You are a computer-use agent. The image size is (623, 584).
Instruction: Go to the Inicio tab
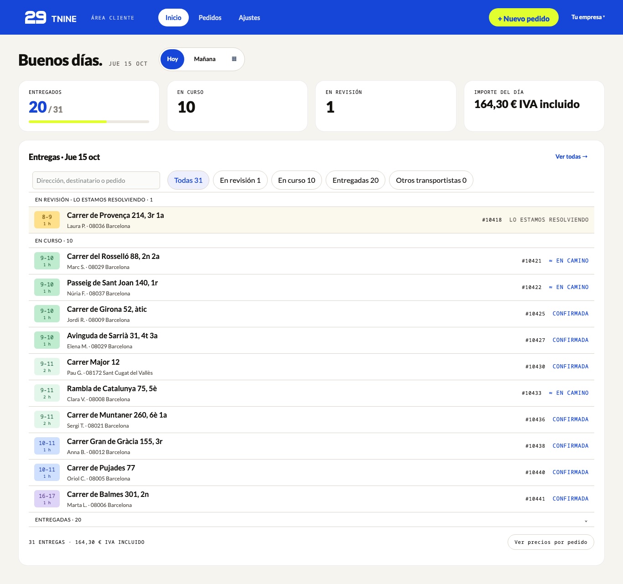173,18
